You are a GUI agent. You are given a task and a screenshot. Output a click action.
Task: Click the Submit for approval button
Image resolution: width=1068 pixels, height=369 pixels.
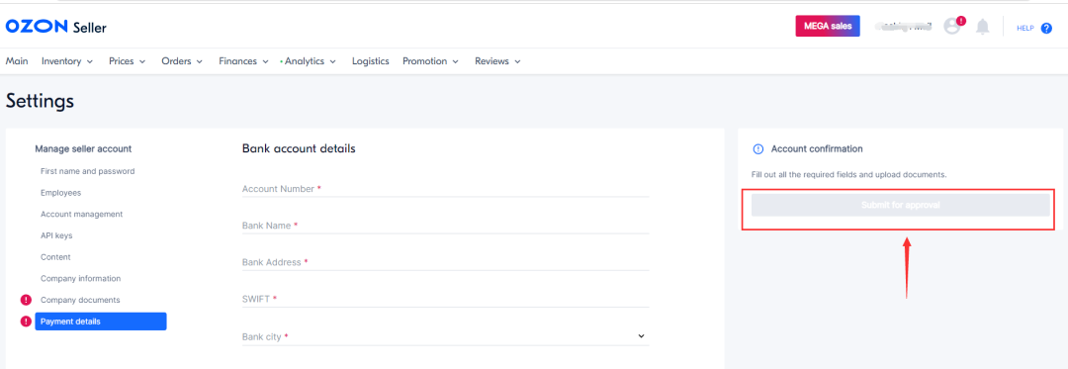pyautogui.click(x=901, y=205)
